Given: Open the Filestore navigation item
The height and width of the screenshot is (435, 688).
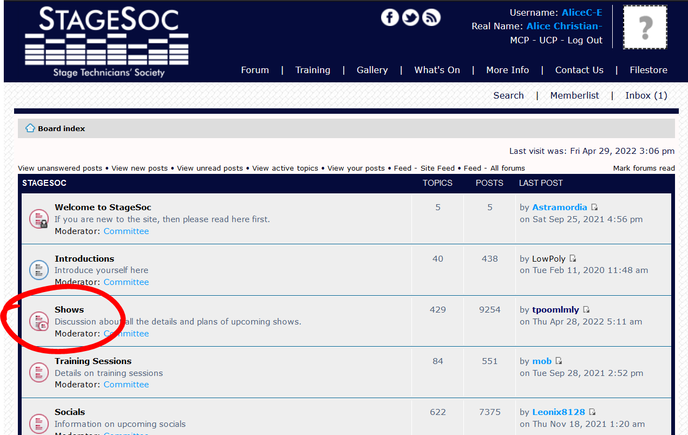Looking at the screenshot, I should [648, 70].
